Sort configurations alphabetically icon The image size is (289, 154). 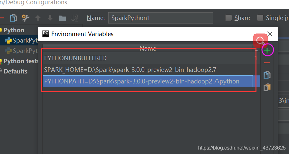tap(75, 18)
